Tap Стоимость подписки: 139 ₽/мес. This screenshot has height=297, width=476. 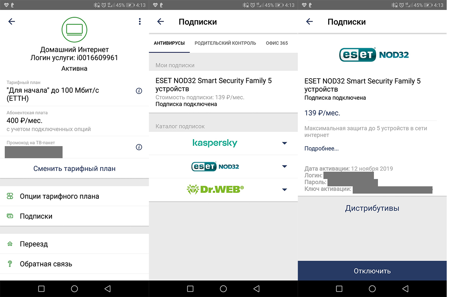[x=200, y=97]
